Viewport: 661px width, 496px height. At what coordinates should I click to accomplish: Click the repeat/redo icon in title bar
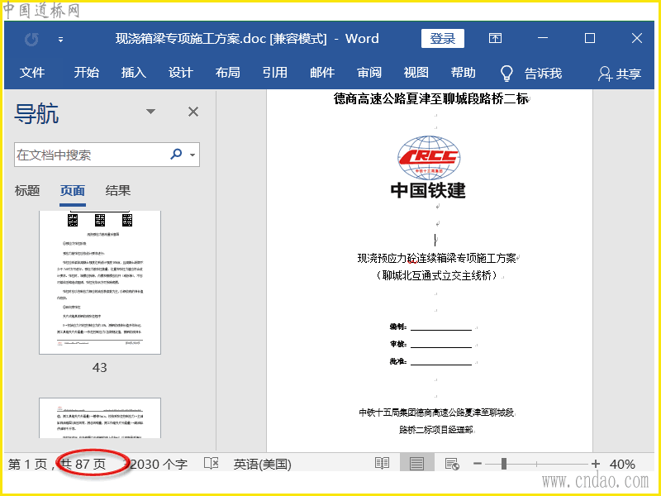(31, 40)
